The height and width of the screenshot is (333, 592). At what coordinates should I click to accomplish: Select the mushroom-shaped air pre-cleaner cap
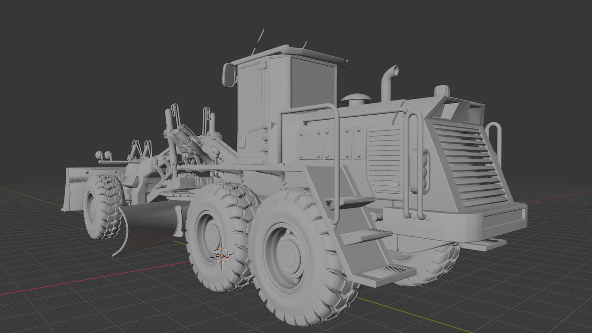(356, 100)
